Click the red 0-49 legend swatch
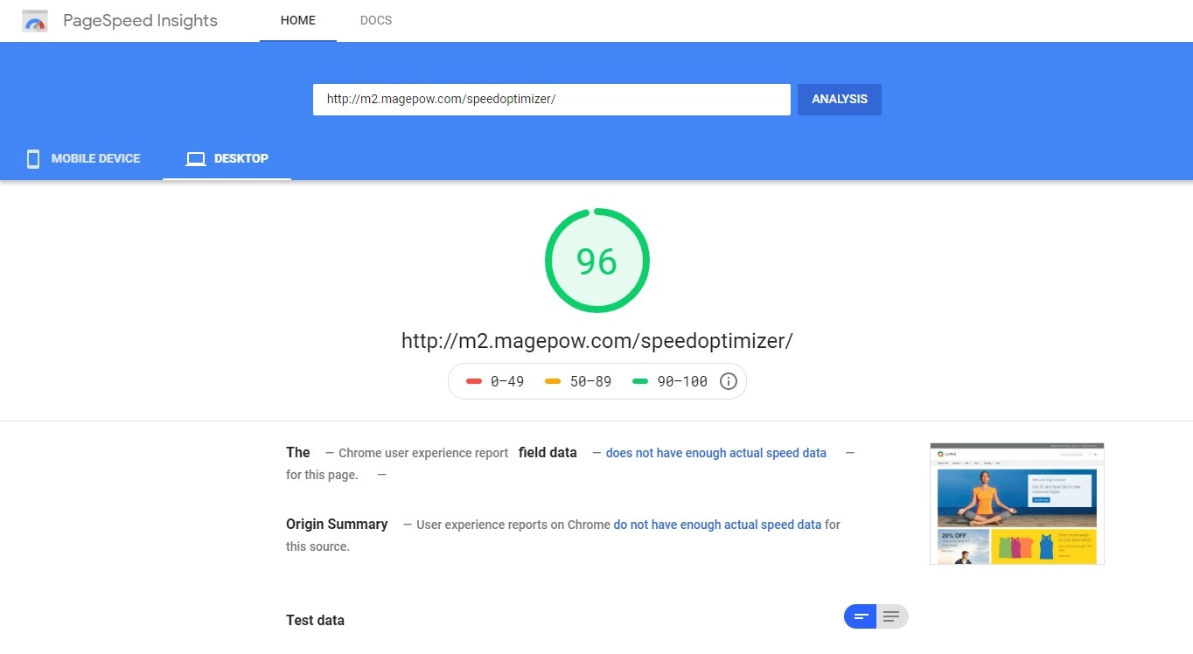The width and height of the screenshot is (1193, 654). (474, 381)
